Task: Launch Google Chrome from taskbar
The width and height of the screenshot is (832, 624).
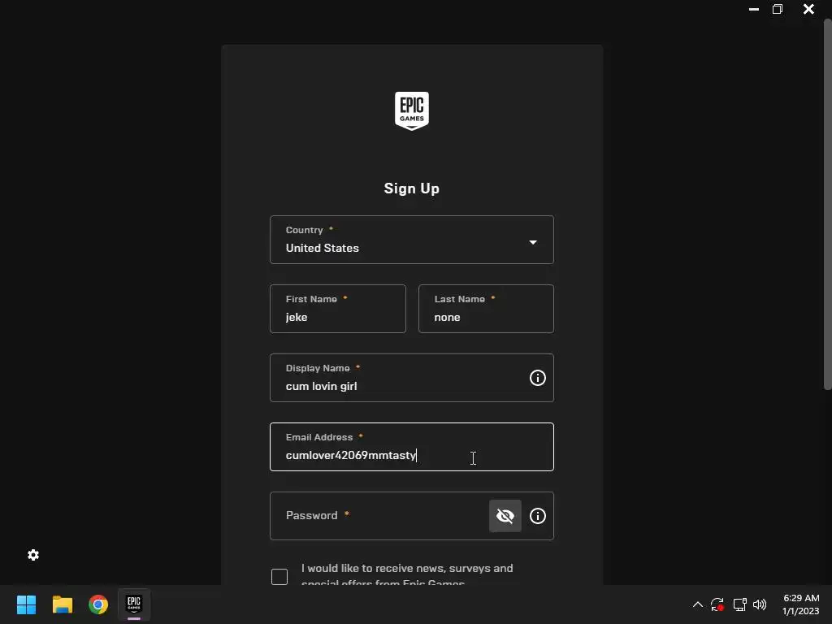Action: 98,604
